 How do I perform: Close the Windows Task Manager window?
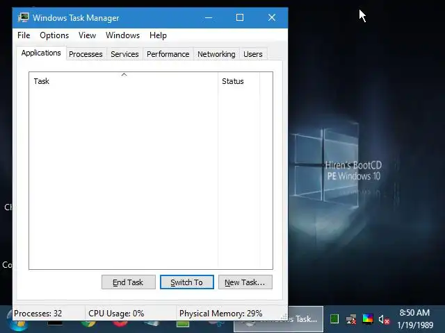pyautogui.click(x=272, y=17)
